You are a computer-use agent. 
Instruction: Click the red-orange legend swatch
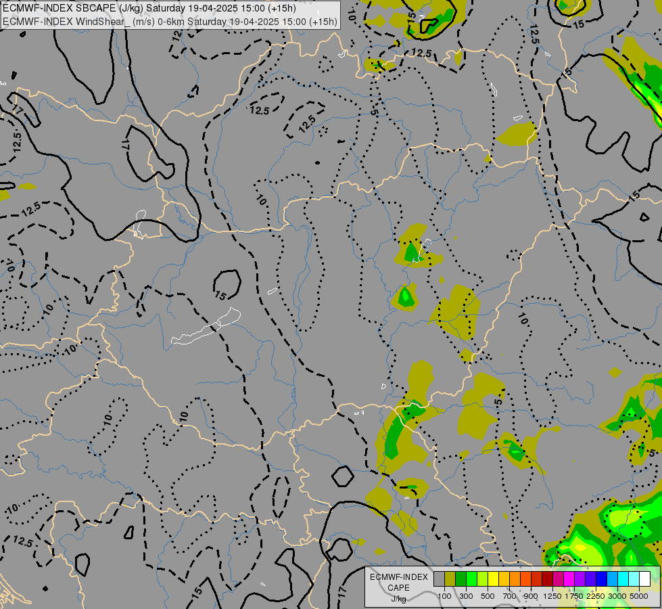point(525,579)
